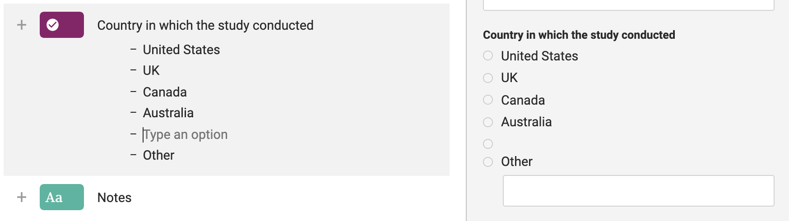
Task: Select the UK radio button in preview
Action: (488, 78)
